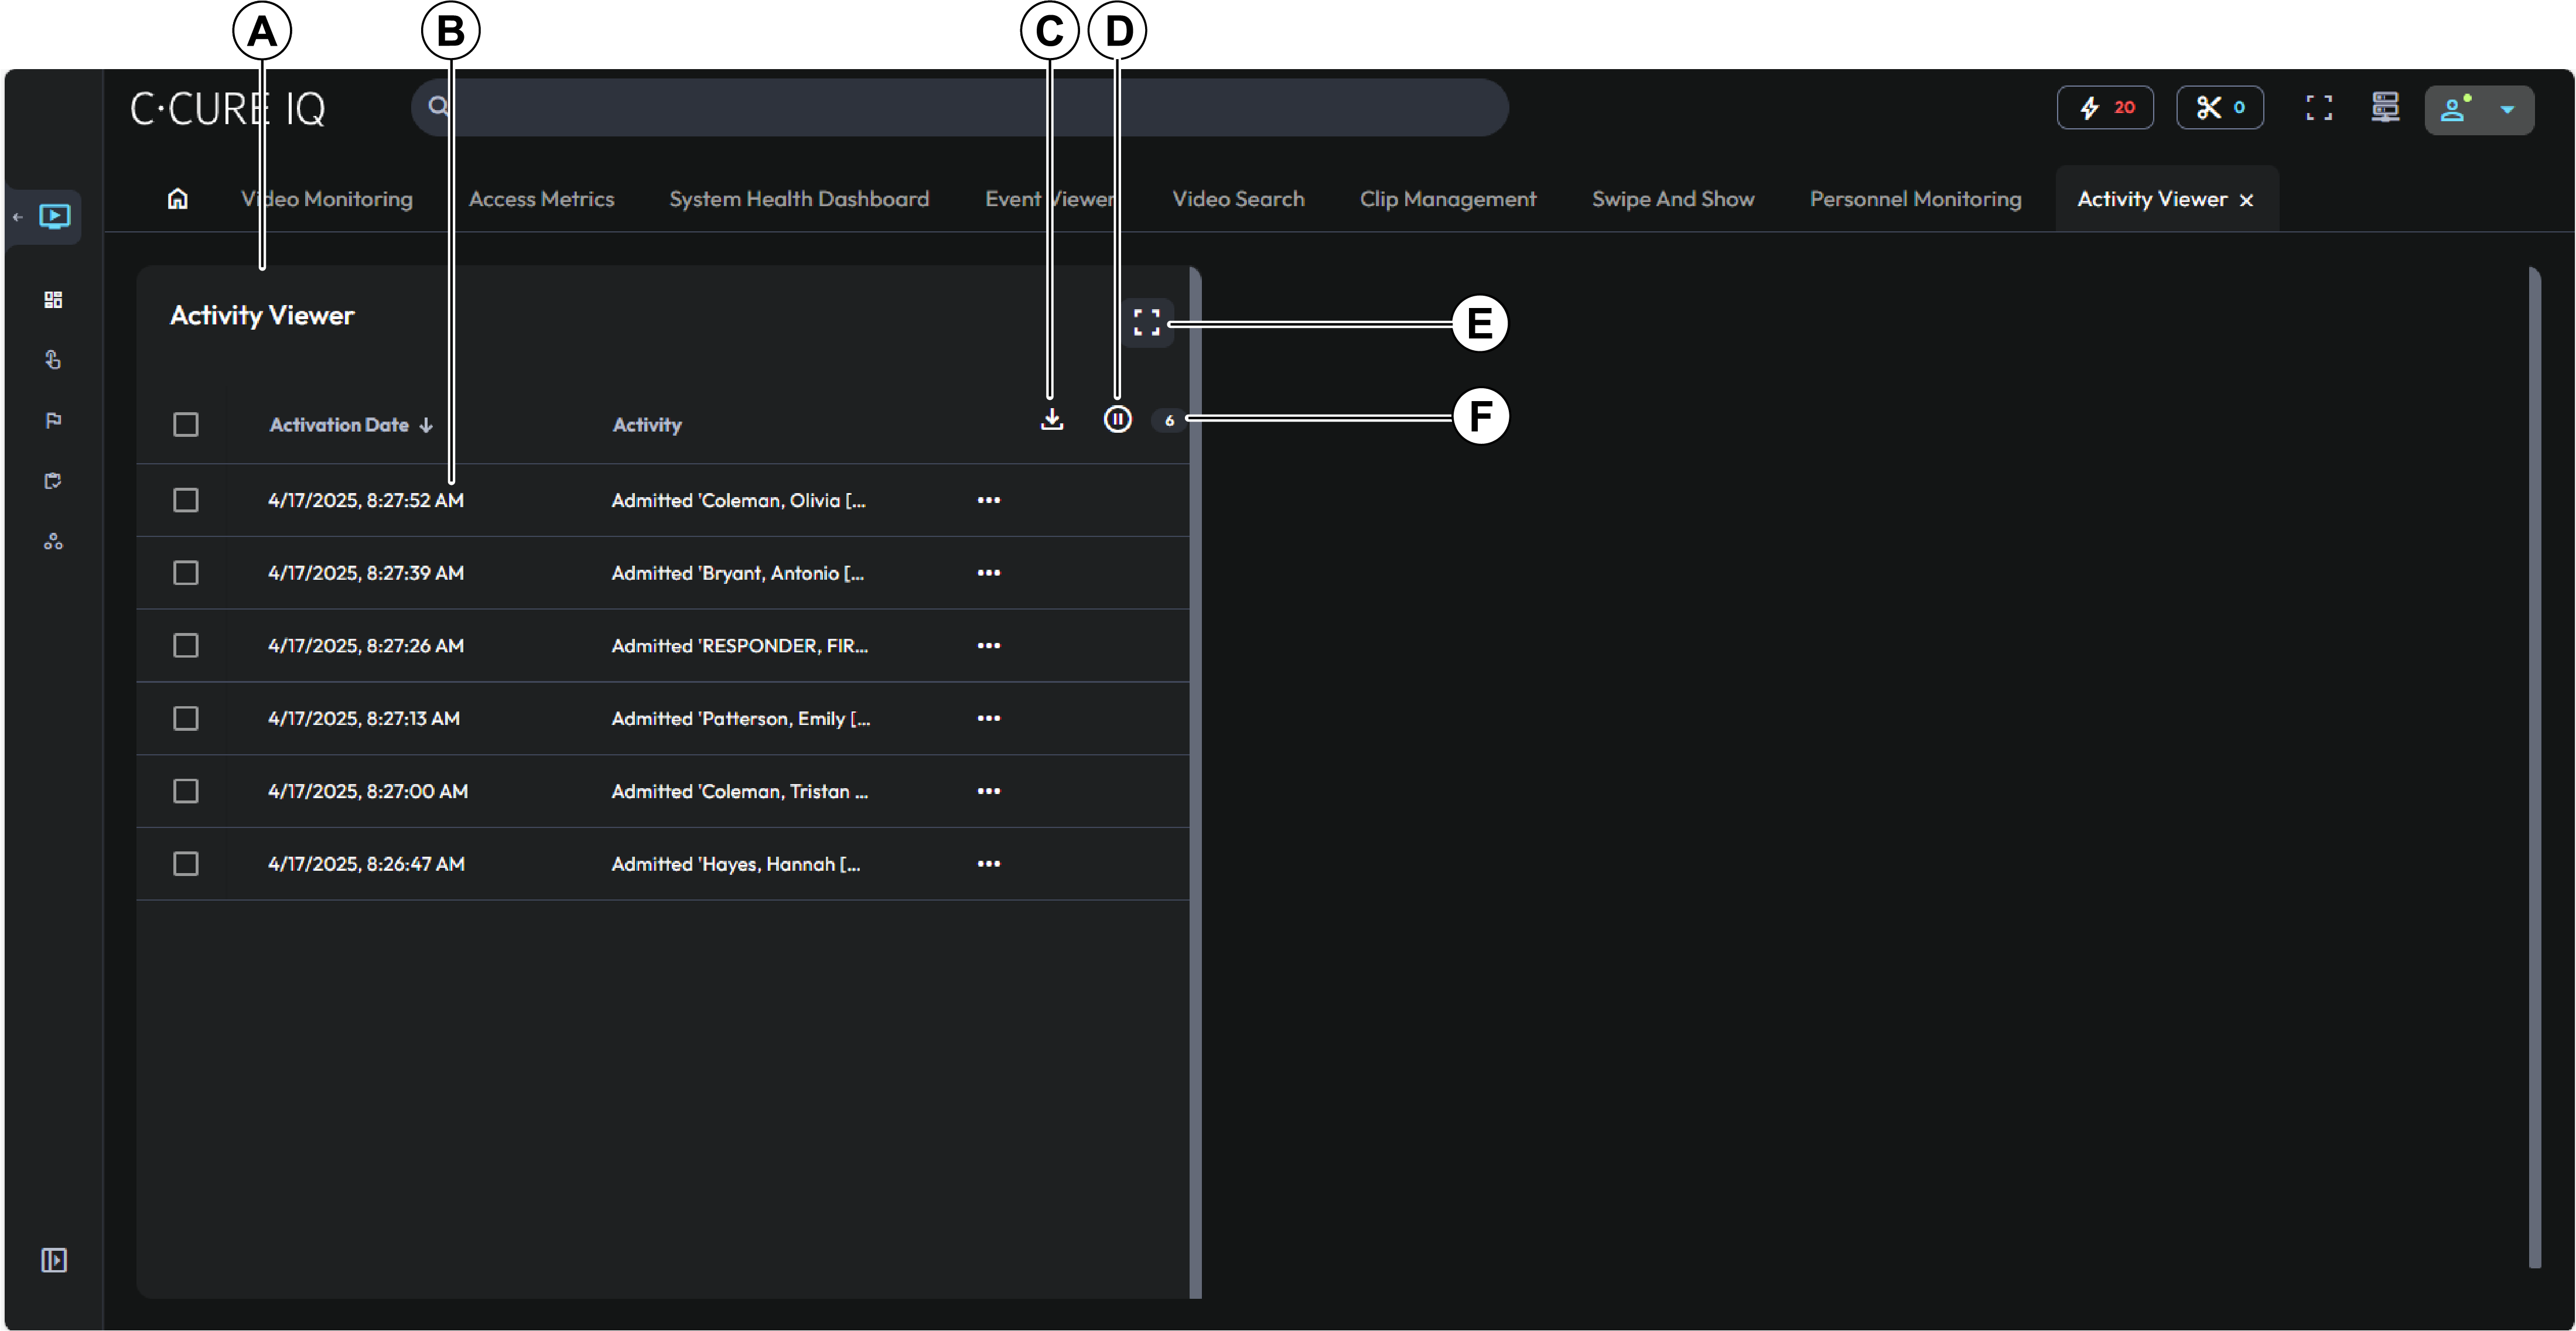2576x1331 pixels.
Task: Open the lightning events counter showing 20
Action: coord(2105,107)
